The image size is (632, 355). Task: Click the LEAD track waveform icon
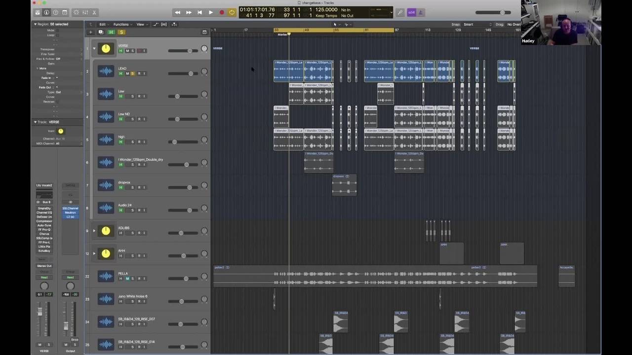[106, 71]
